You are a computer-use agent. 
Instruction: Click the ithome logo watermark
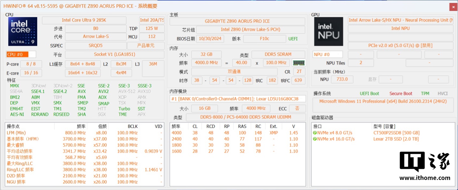coord(425,166)
